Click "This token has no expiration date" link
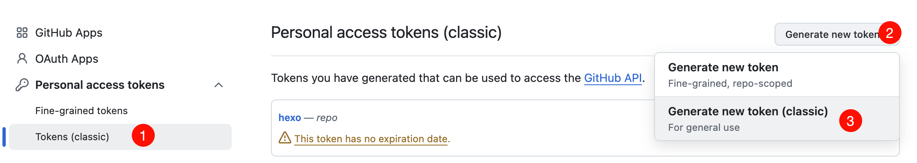This screenshot has height=163, width=917. [372, 139]
